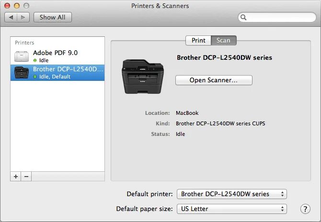Viewport: 321px width, 222px height.
Task: Minimize the window with yellow button
Action: coord(17,6)
